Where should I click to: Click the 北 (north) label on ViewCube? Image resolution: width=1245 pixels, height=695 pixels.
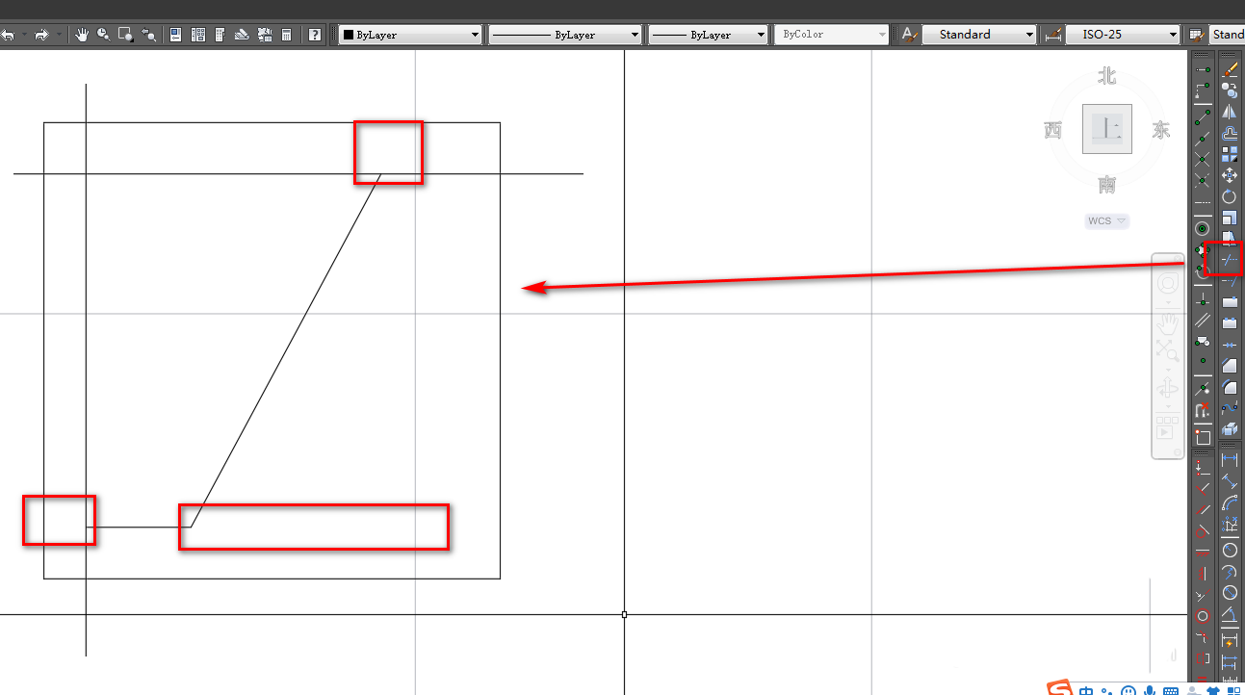pos(1107,76)
